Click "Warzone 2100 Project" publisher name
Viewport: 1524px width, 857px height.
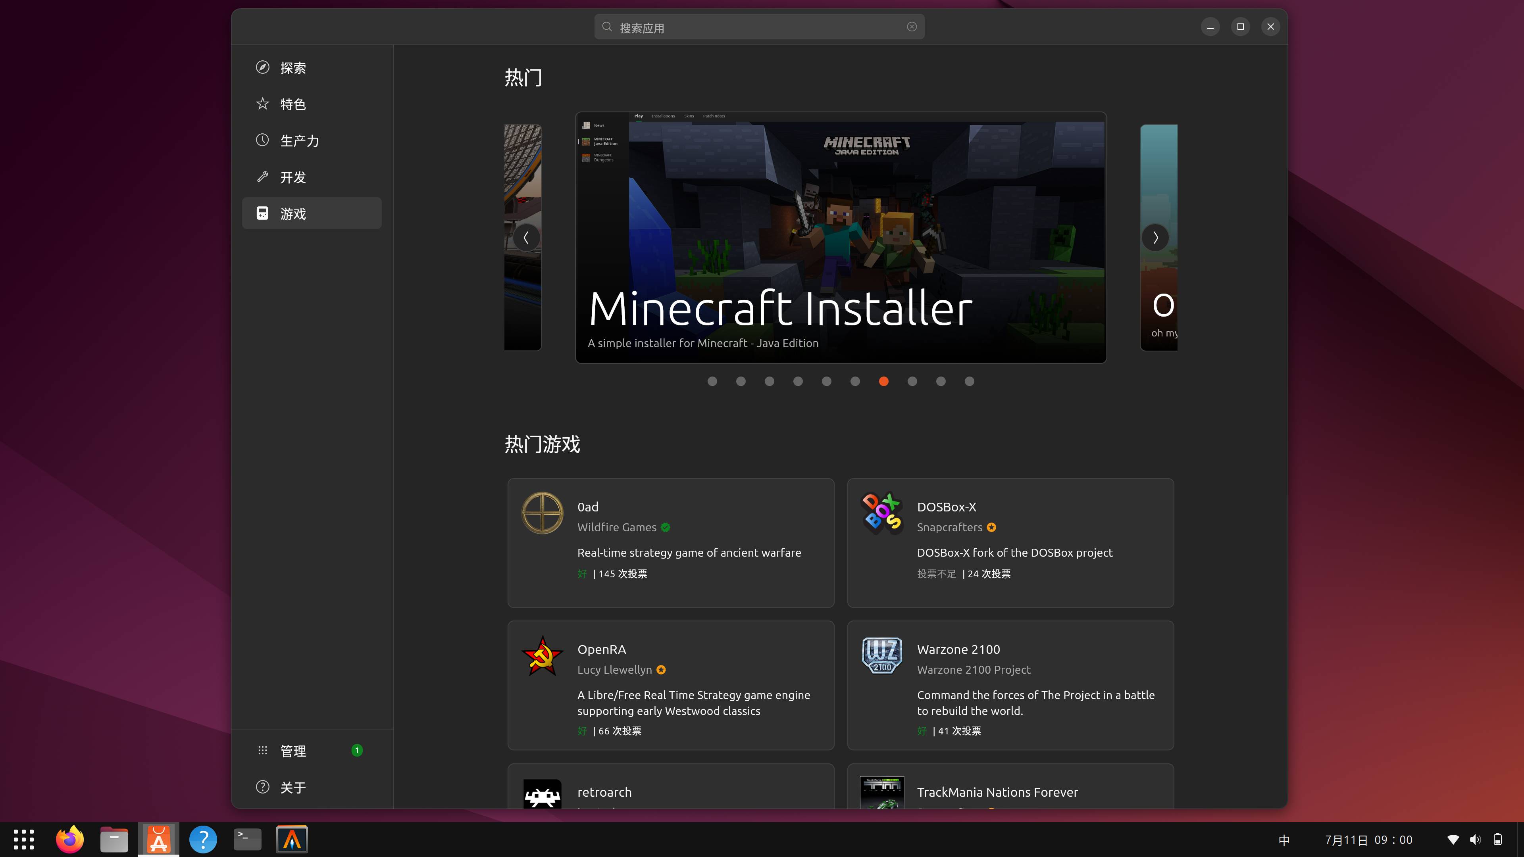point(974,670)
